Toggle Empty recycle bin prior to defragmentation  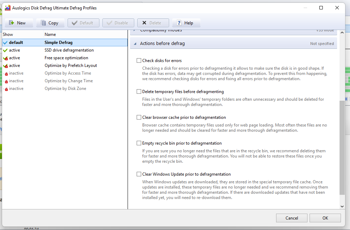tap(139, 143)
